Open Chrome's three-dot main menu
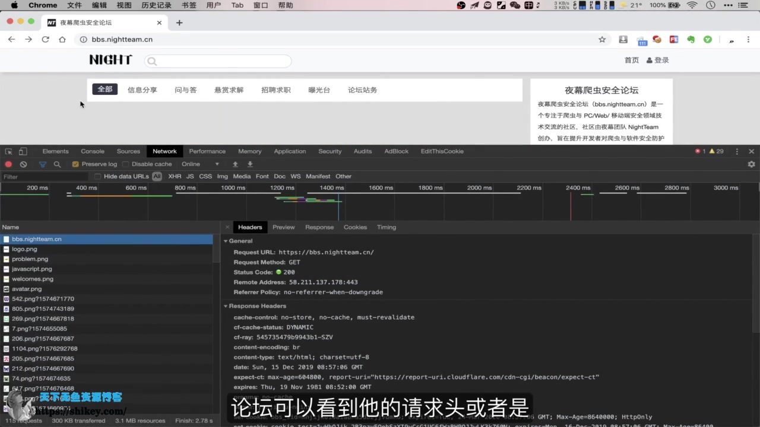Image resolution: width=760 pixels, height=427 pixels. coord(748,40)
